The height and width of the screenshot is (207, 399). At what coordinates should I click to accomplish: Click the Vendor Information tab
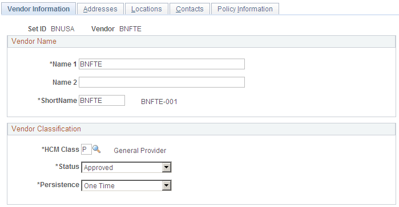(x=38, y=9)
